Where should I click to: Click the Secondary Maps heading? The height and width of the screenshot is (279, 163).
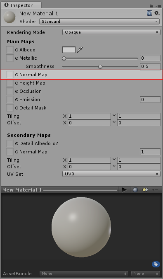(29, 135)
